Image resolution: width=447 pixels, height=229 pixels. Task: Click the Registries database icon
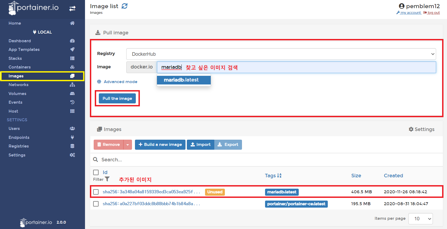click(x=72, y=146)
